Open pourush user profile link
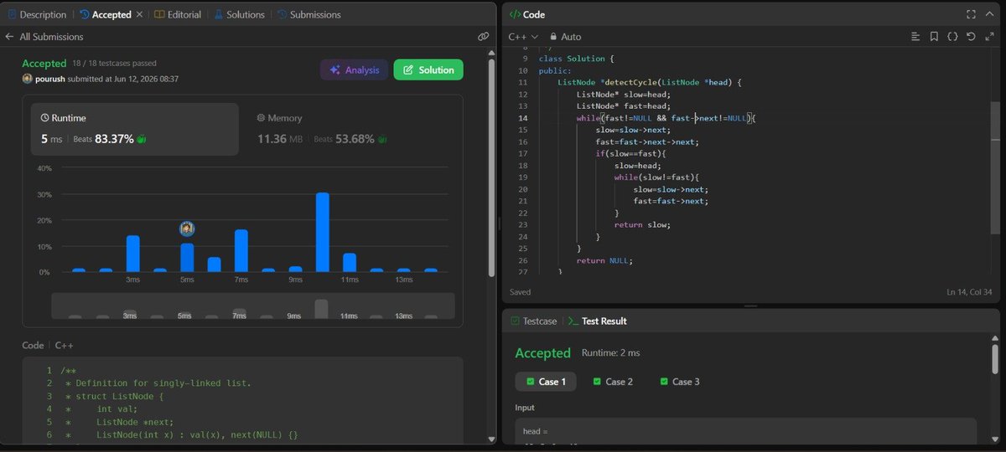Screen dimensions: 1006x452 click(x=49, y=79)
